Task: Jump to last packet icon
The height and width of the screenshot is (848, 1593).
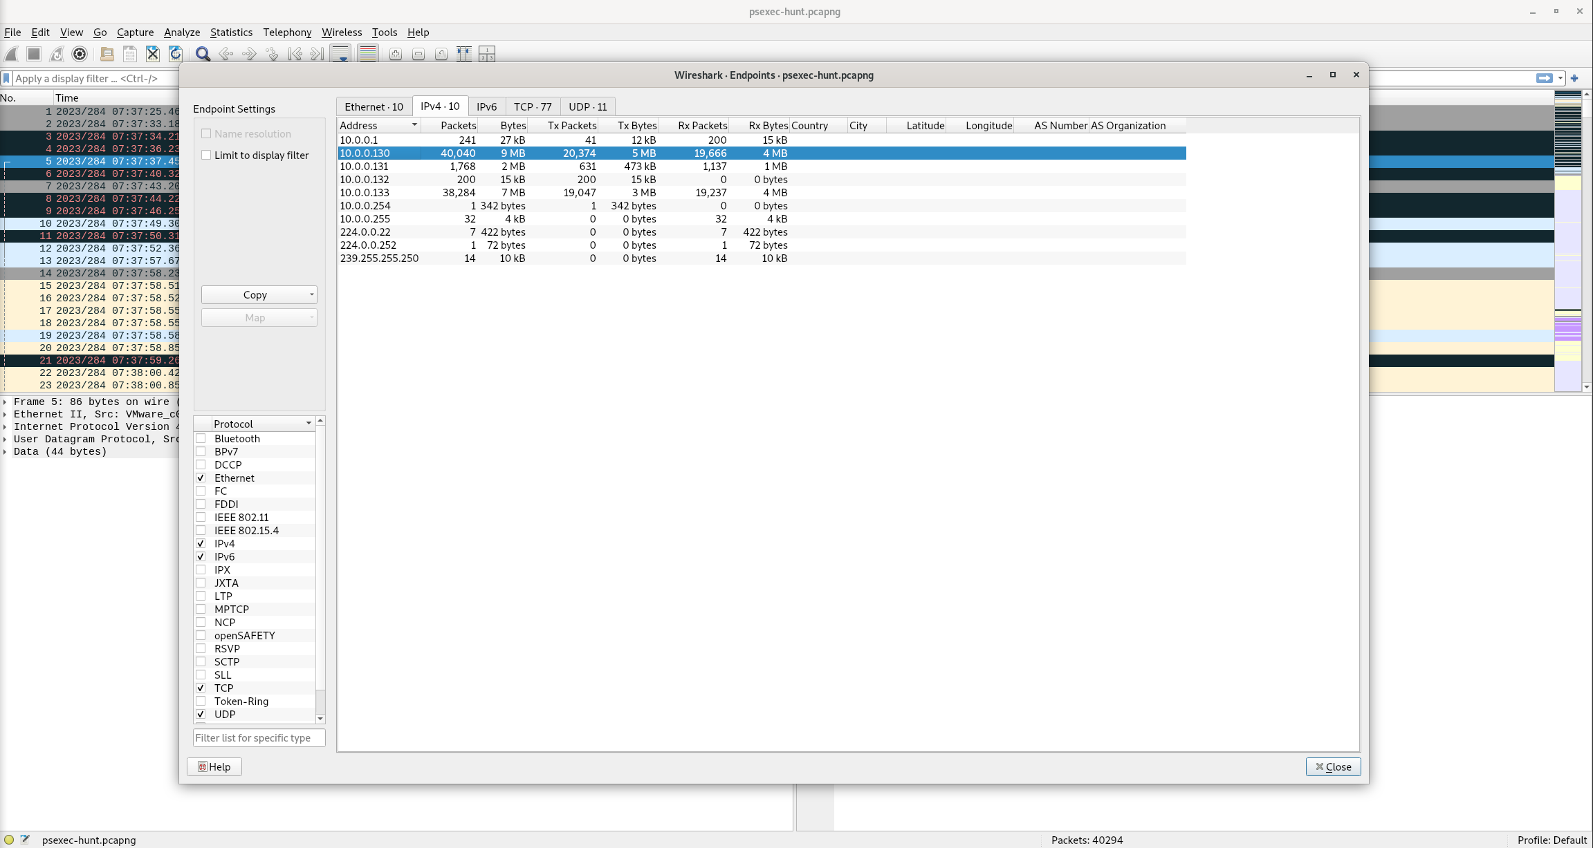Action: point(317,54)
